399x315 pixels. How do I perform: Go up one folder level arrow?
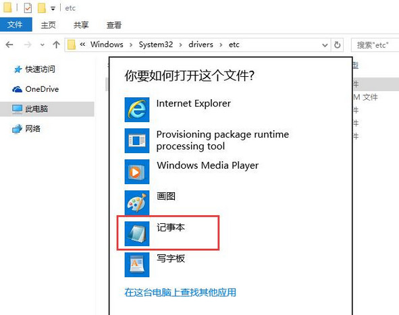(56, 45)
